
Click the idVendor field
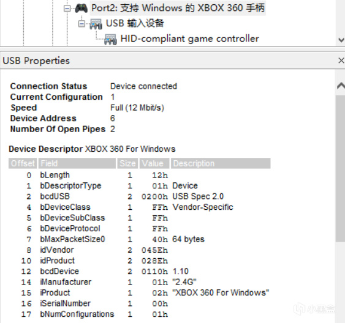[57, 250]
